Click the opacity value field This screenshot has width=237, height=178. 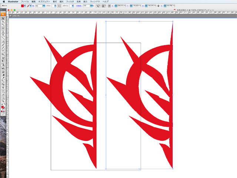coord(86,6)
